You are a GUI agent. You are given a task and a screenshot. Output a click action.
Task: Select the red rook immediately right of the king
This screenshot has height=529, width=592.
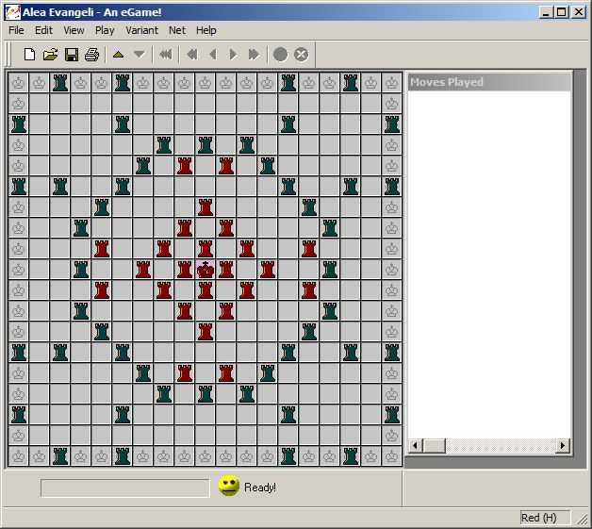click(226, 270)
